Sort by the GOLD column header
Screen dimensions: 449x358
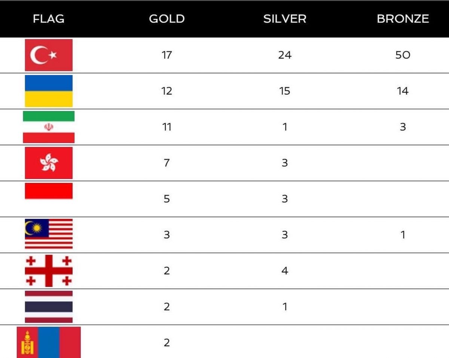pos(167,19)
